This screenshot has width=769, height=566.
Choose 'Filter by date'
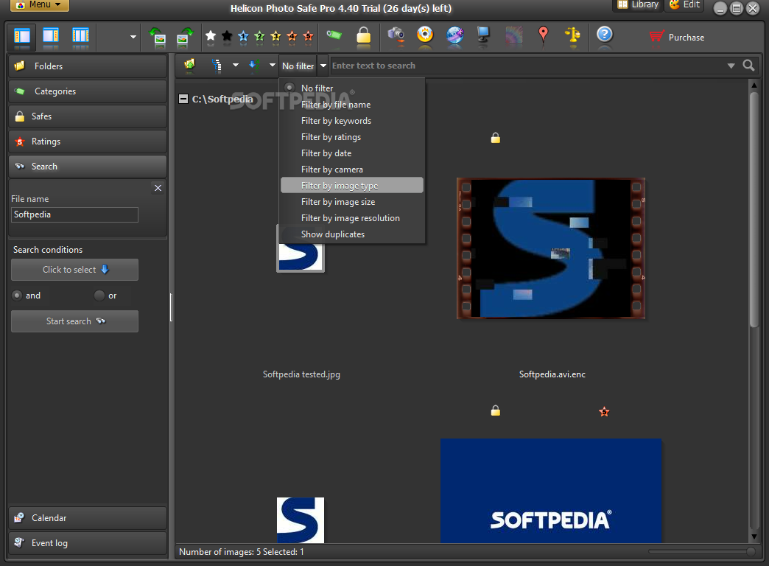(x=351, y=153)
